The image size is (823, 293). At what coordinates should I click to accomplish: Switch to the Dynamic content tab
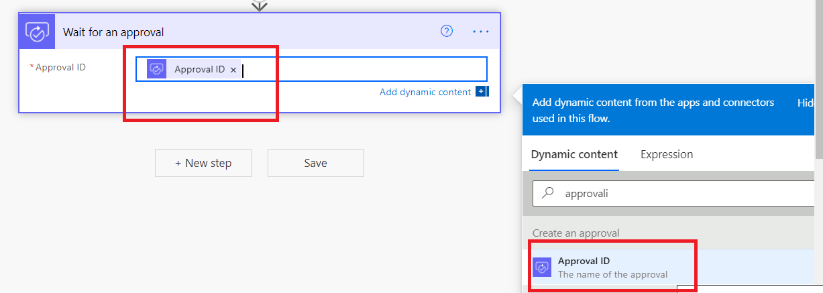(574, 154)
